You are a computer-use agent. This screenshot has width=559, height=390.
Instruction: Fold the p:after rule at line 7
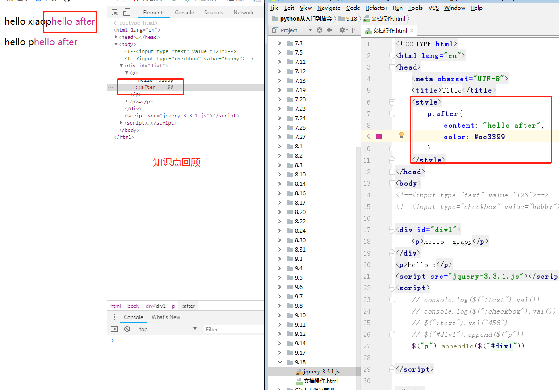tap(392, 114)
